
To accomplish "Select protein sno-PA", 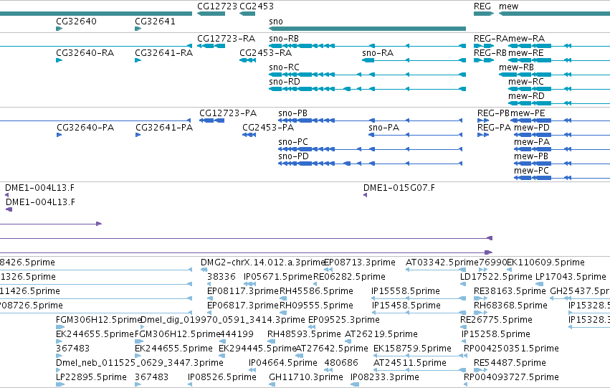I will [x=383, y=128].
